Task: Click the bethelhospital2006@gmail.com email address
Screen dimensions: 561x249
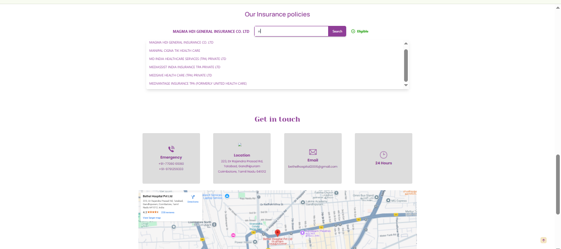Action: tap(313, 166)
